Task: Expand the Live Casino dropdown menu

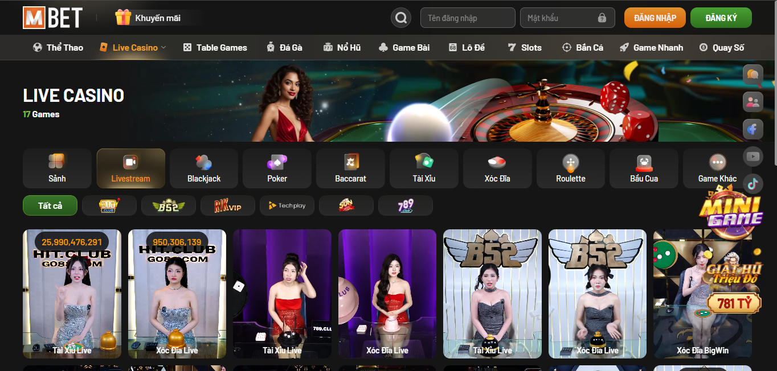Action: pos(163,48)
